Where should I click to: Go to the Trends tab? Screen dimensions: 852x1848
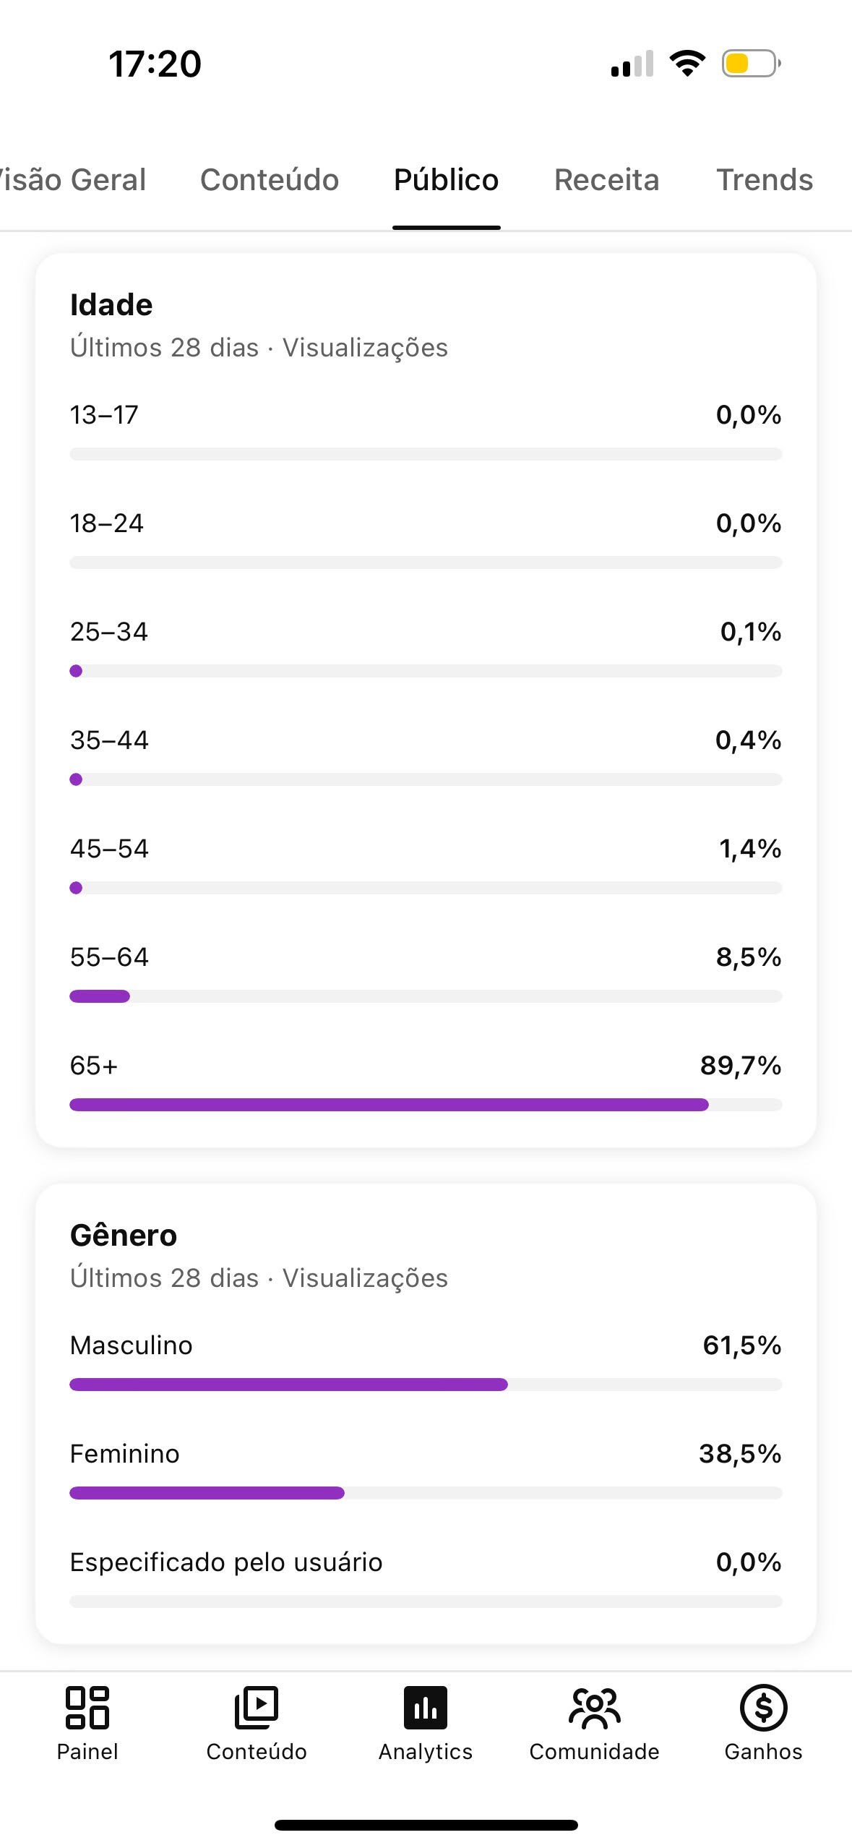(764, 180)
